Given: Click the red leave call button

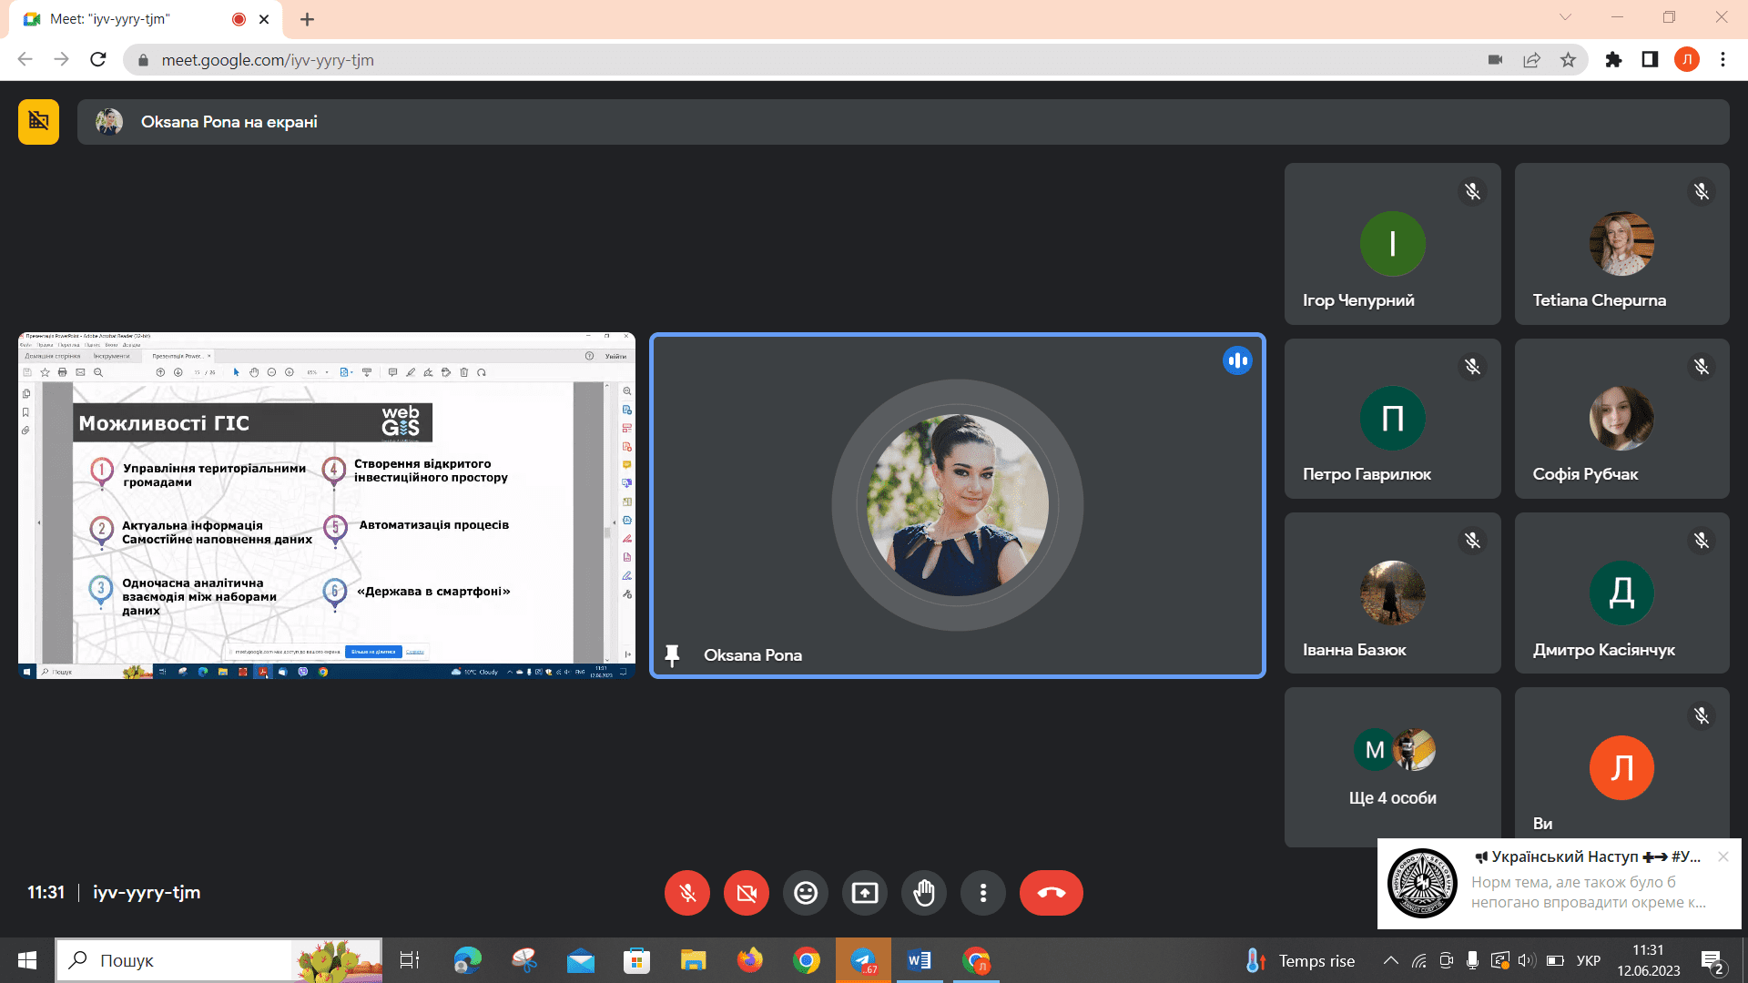Looking at the screenshot, I should coord(1051,893).
